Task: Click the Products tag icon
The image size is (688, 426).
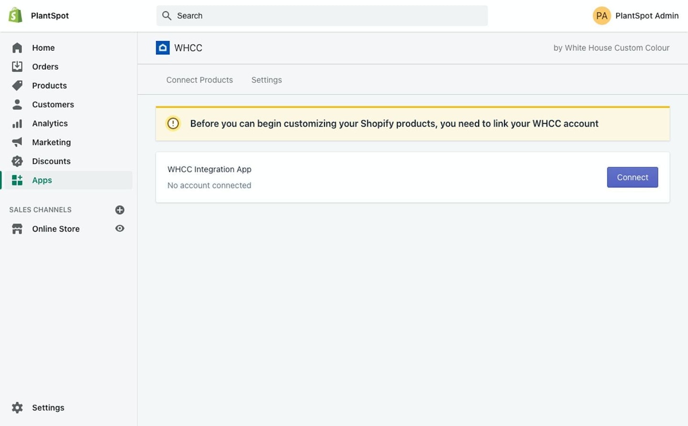Action: coord(17,85)
